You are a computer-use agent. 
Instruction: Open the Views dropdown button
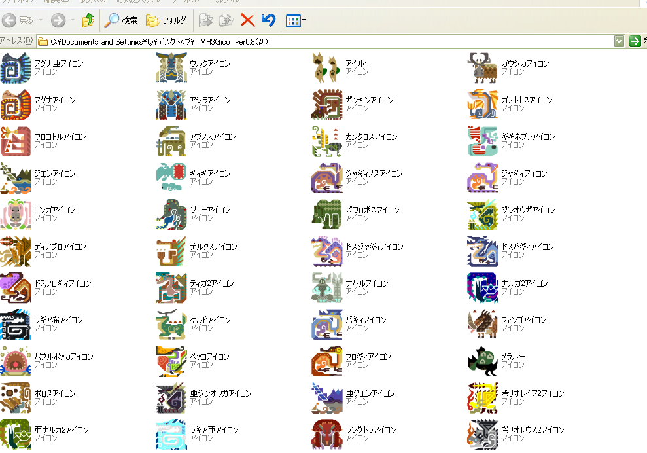296,20
